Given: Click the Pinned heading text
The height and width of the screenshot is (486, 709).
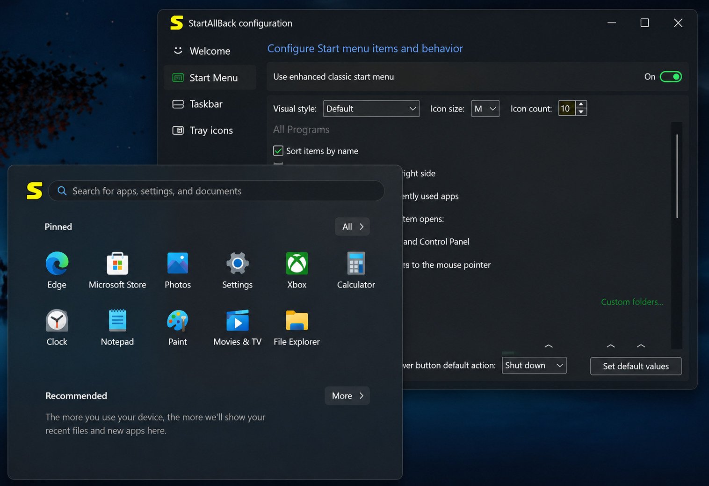Looking at the screenshot, I should pos(58,227).
